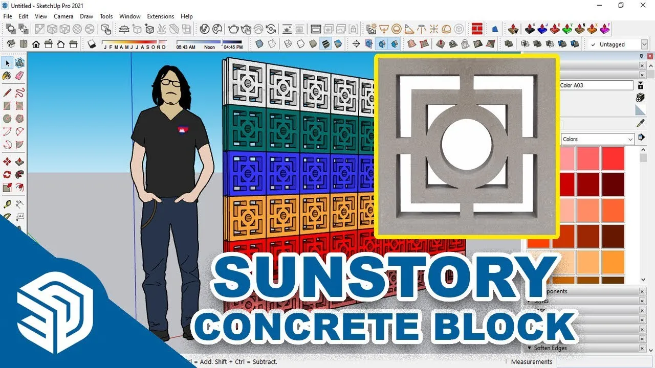Choose the Scale tool
The width and height of the screenshot is (655, 368).
point(7,187)
